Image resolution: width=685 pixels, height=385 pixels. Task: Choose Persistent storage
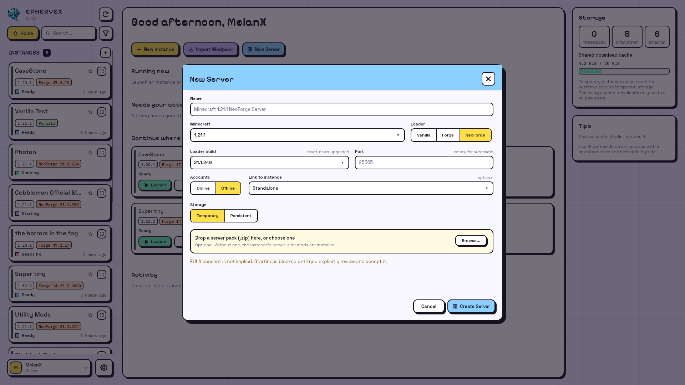pos(241,216)
